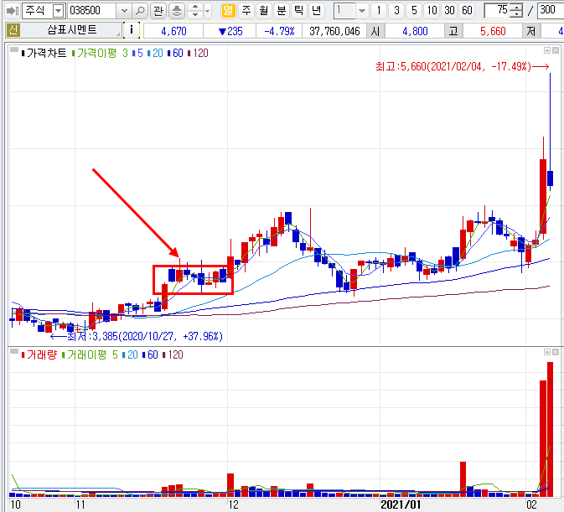Click the 최고:5,660 high annotation
This screenshot has width=564, height=512.
(x=463, y=66)
